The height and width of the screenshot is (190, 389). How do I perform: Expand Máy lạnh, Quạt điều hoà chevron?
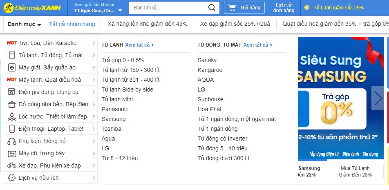[94, 80]
